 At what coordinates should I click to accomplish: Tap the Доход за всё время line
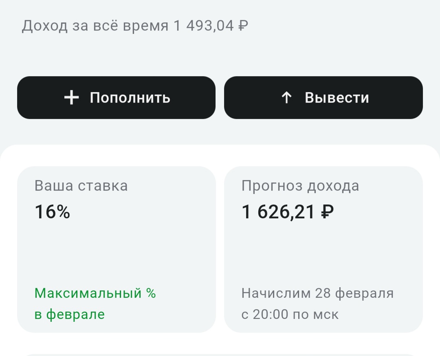click(135, 26)
